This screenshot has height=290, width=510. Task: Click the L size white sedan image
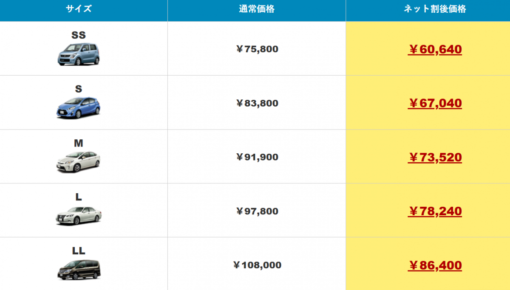pos(79,215)
